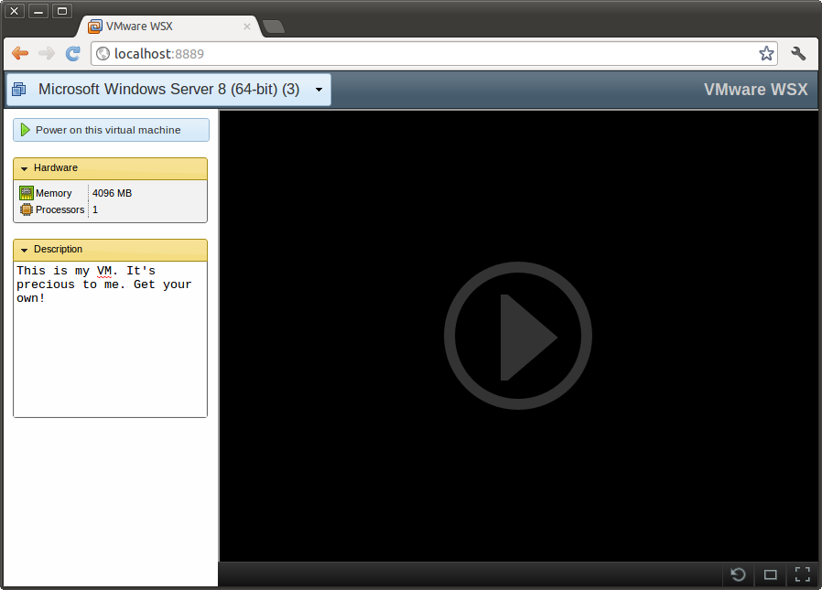Click the console fit-to-window rectangle icon
This screenshot has width=822, height=590.
(x=770, y=574)
